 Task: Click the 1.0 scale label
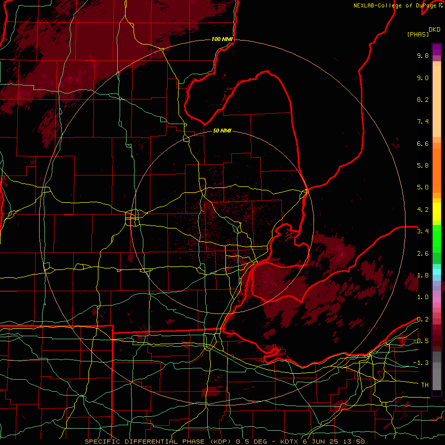click(x=423, y=297)
